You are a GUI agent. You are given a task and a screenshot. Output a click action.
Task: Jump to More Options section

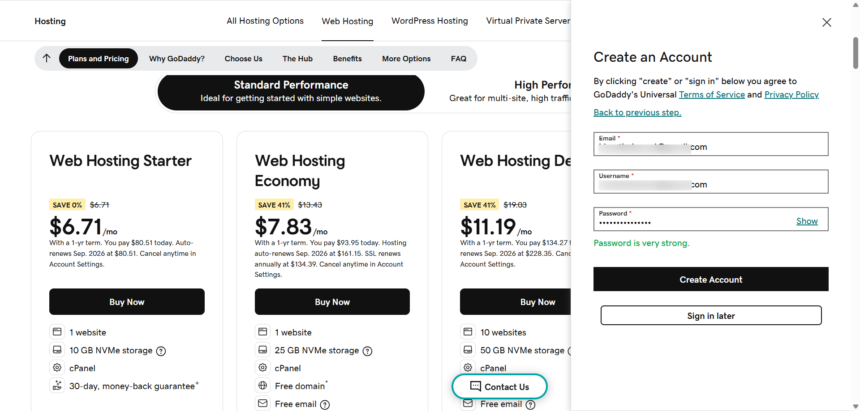pyautogui.click(x=406, y=59)
